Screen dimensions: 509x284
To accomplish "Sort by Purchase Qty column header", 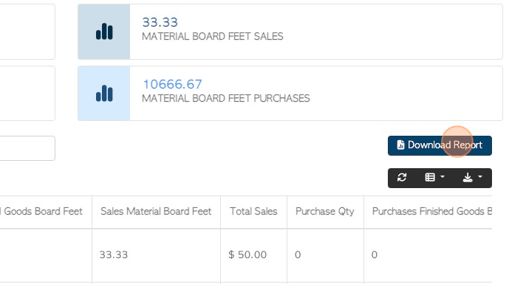I will pyautogui.click(x=325, y=212).
